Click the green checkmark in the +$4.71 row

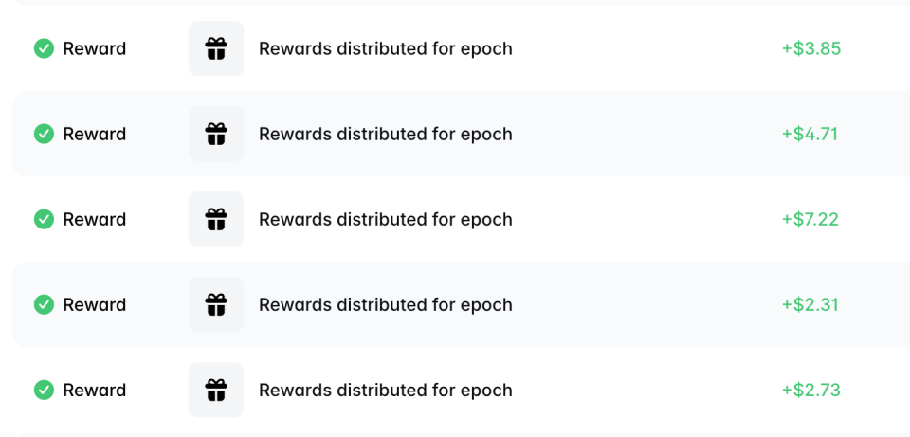[44, 134]
